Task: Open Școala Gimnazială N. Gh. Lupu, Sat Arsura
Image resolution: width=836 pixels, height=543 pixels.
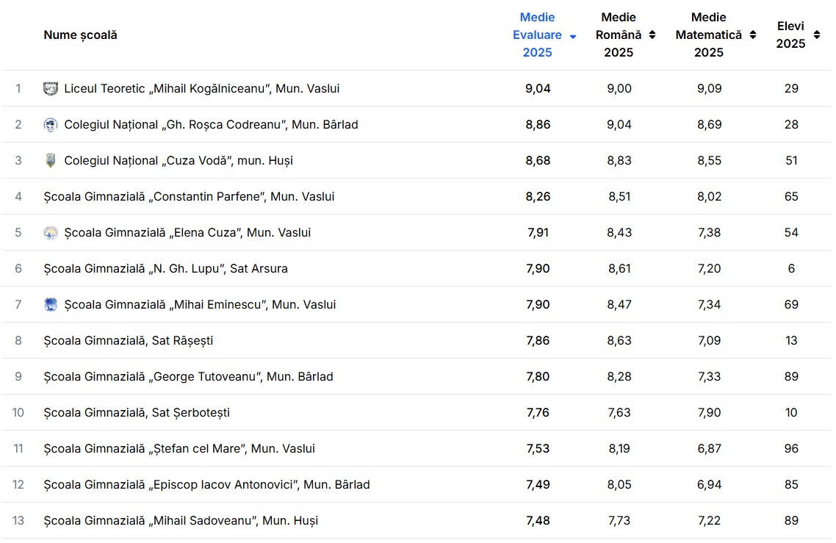Action: (x=165, y=269)
